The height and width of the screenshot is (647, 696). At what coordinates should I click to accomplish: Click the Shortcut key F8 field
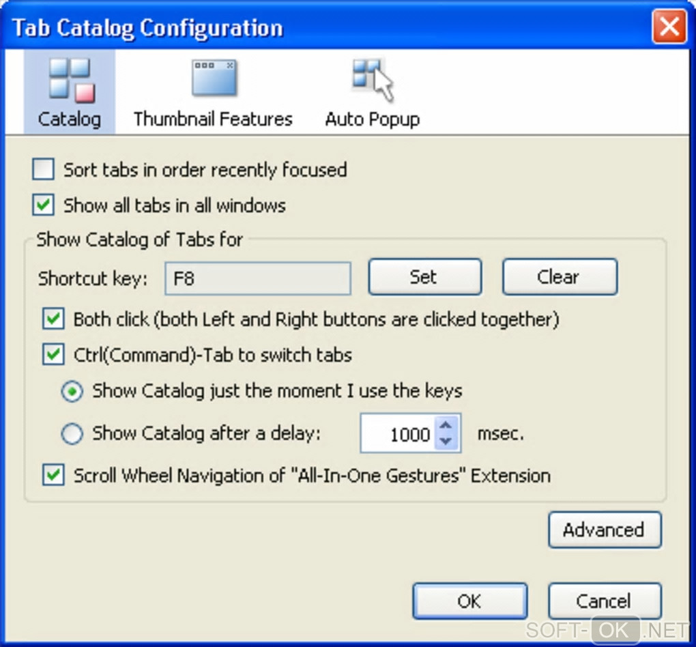tap(258, 278)
